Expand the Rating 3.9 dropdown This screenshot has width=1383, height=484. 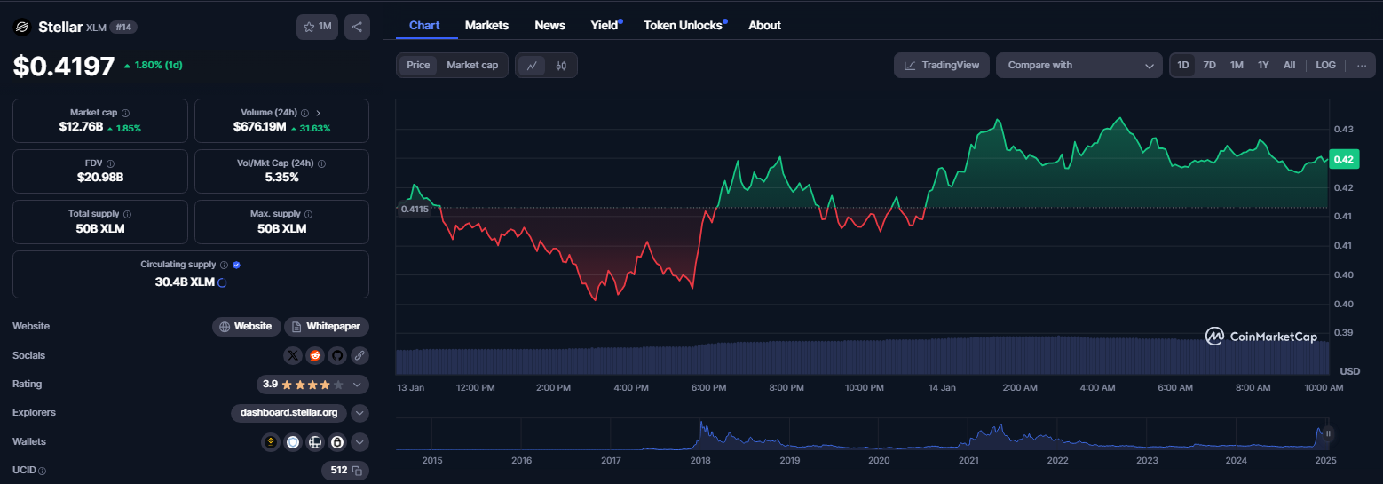(x=358, y=385)
